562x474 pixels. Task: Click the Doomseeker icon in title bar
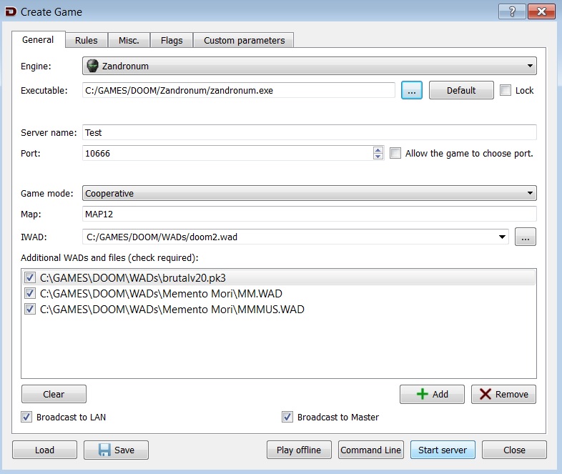9,11
